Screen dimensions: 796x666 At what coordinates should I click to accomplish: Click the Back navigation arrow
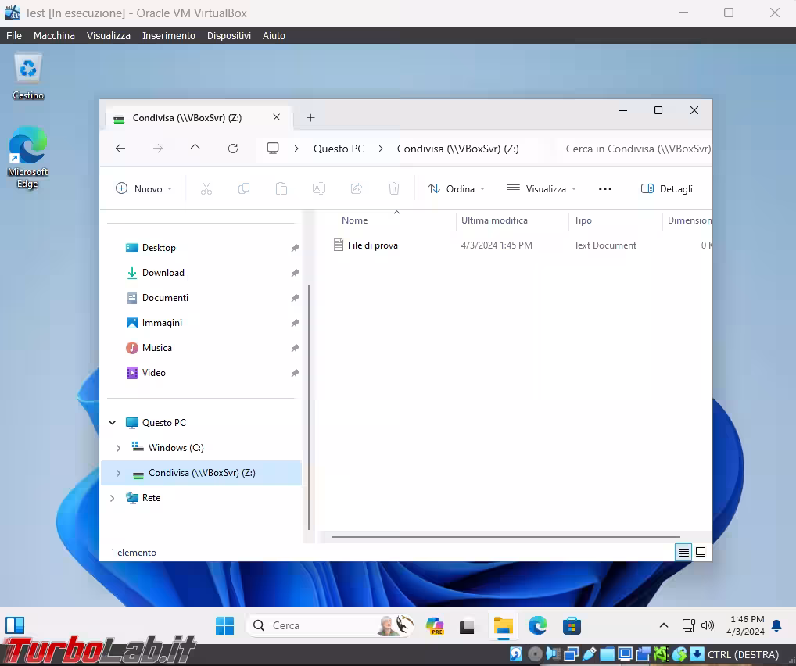[x=120, y=149]
